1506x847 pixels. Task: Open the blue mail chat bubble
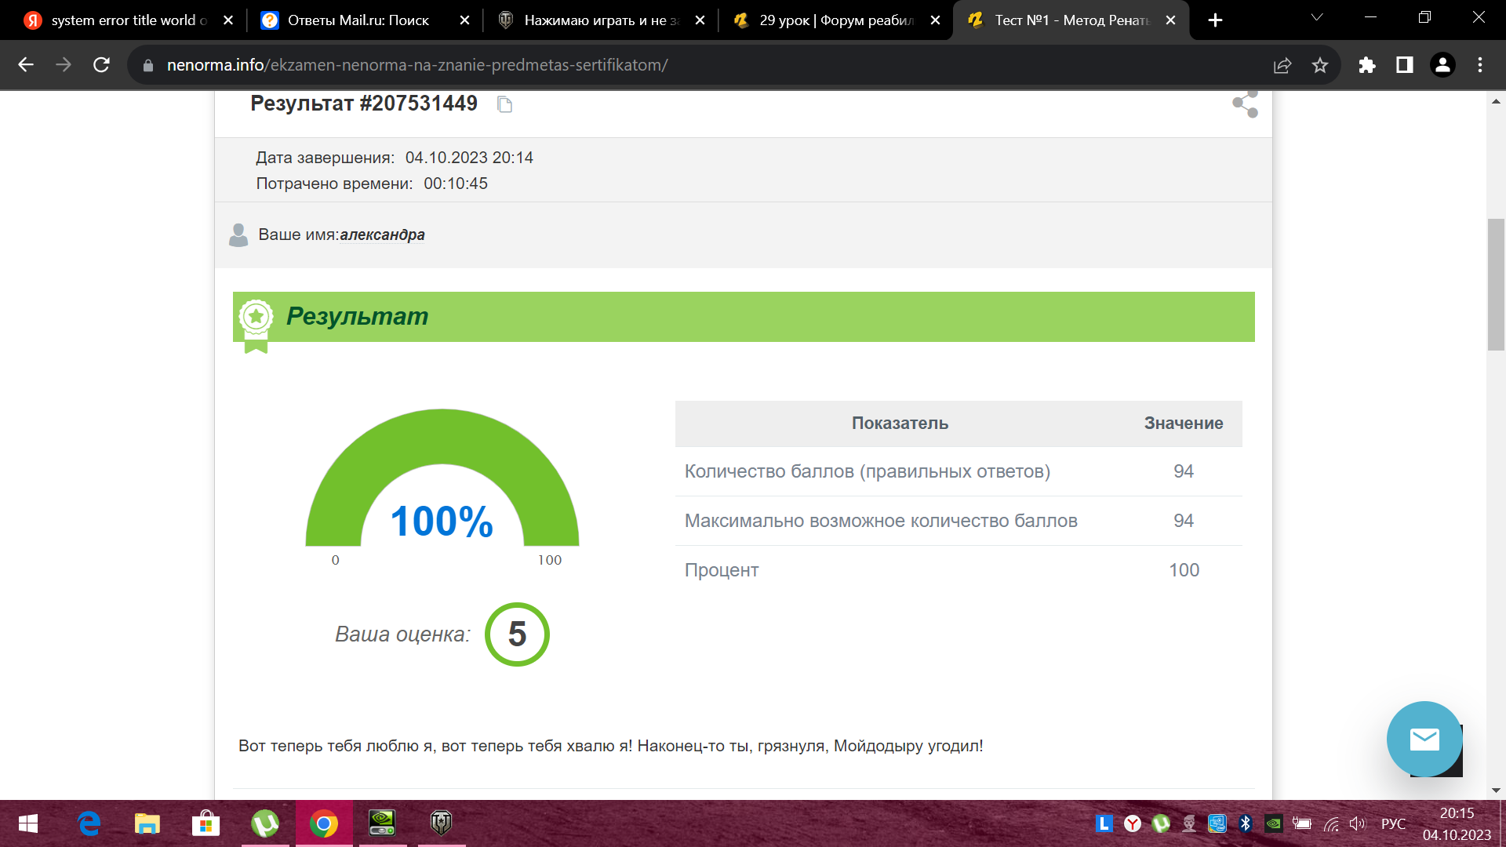(x=1424, y=739)
